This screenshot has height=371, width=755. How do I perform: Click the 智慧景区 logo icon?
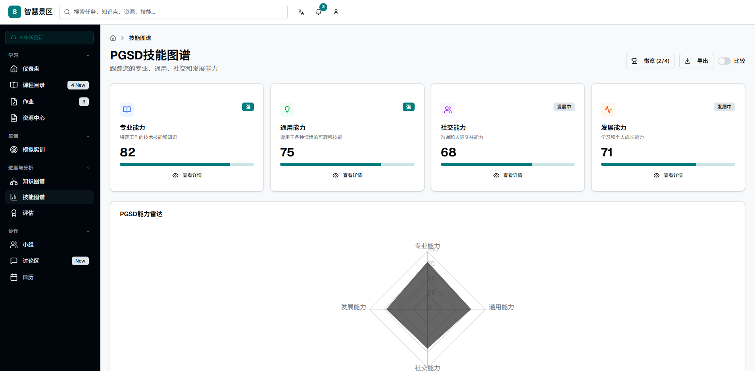coord(15,12)
